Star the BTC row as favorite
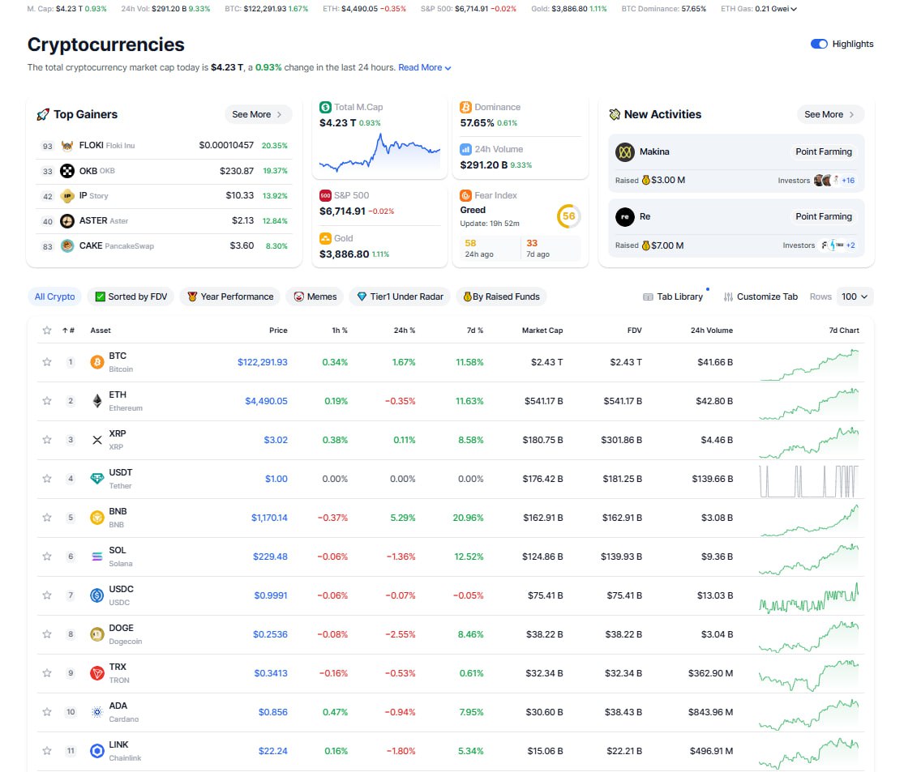The image size is (904, 772). (47, 362)
